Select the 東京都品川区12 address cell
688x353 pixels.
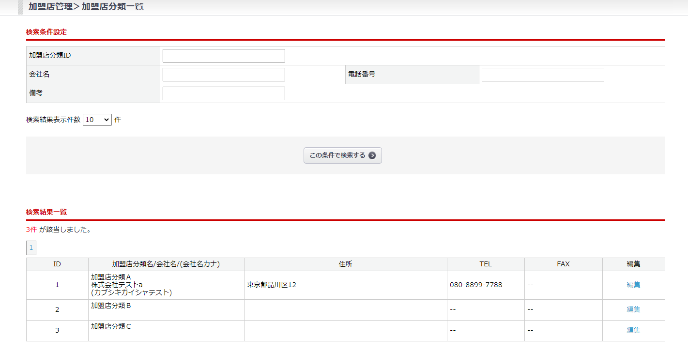[272, 285]
